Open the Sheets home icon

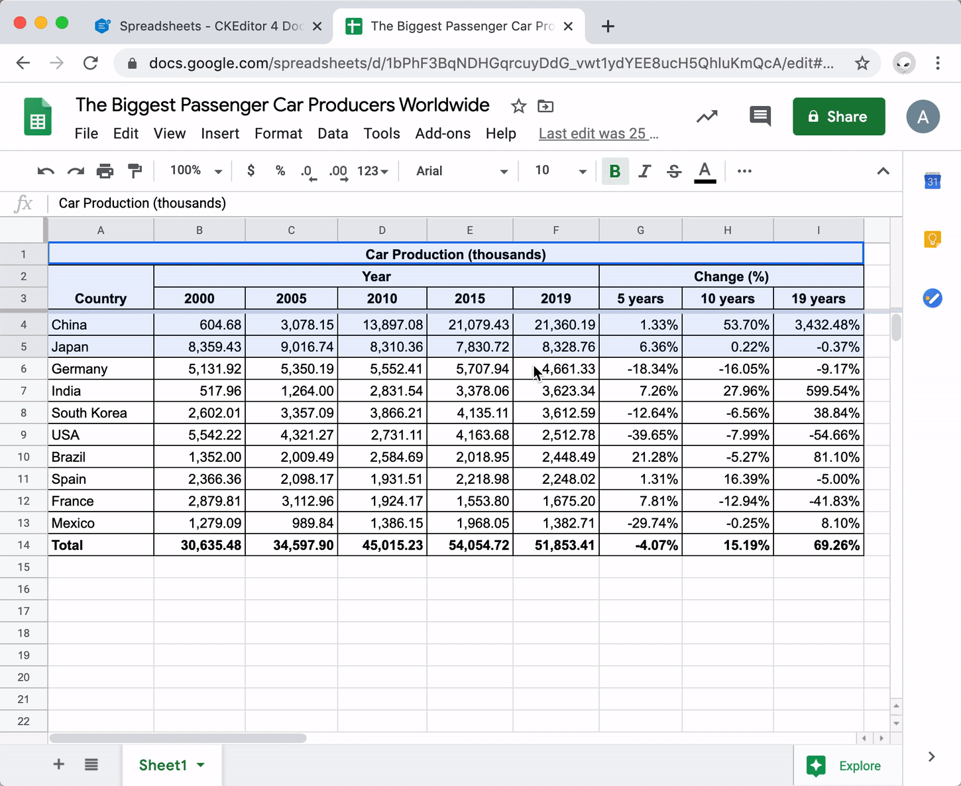pos(38,117)
